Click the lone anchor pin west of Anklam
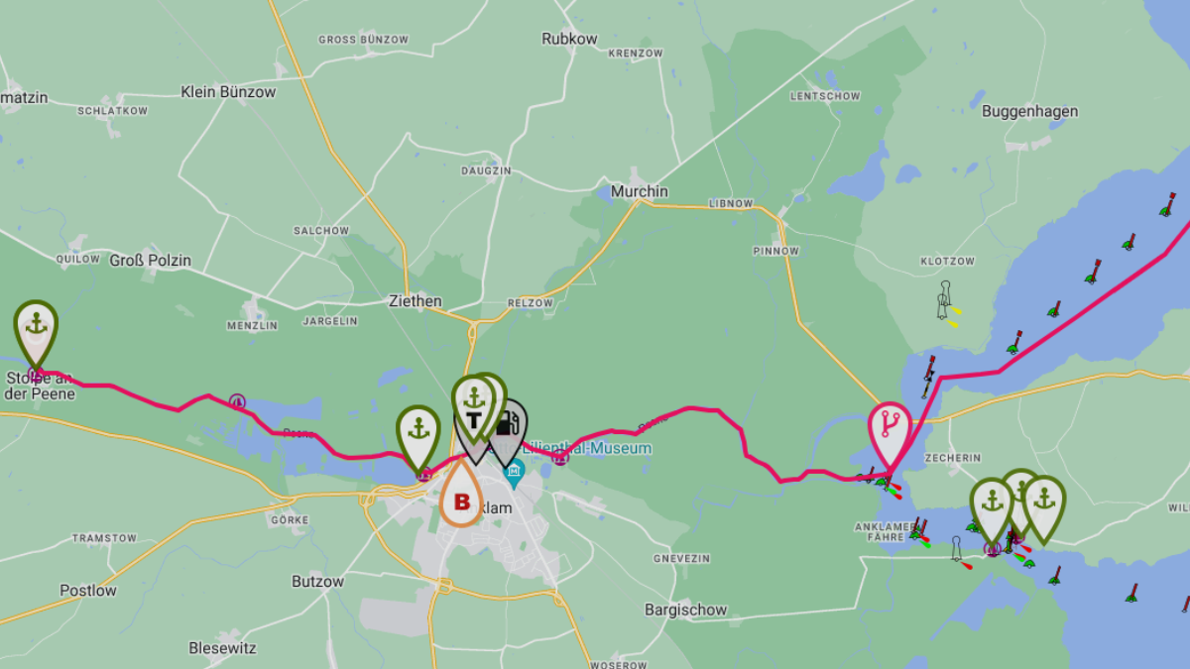 [418, 434]
